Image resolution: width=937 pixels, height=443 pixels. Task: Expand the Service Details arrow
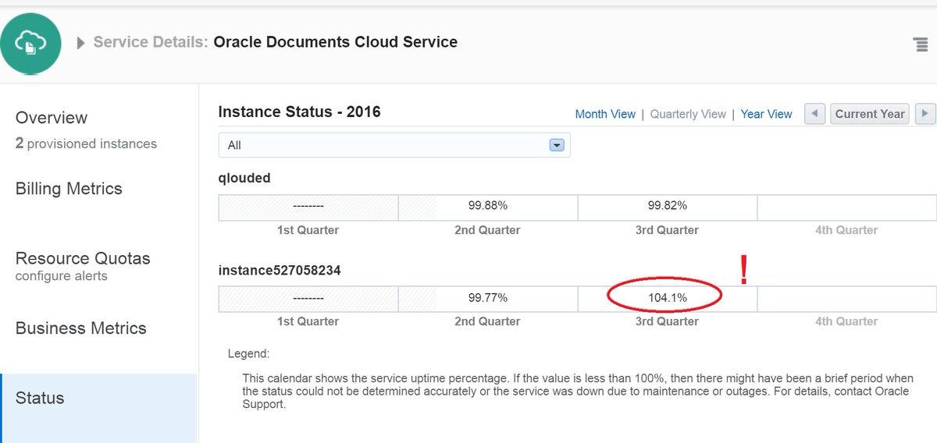pos(81,43)
